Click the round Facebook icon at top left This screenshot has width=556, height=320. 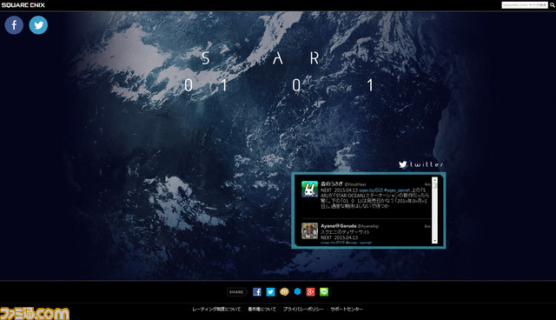click(14, 25)
